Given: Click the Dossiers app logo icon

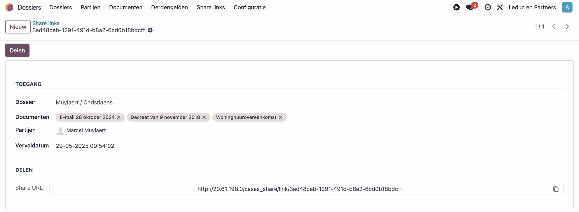Looking at the screenshot, I should 9,7.
